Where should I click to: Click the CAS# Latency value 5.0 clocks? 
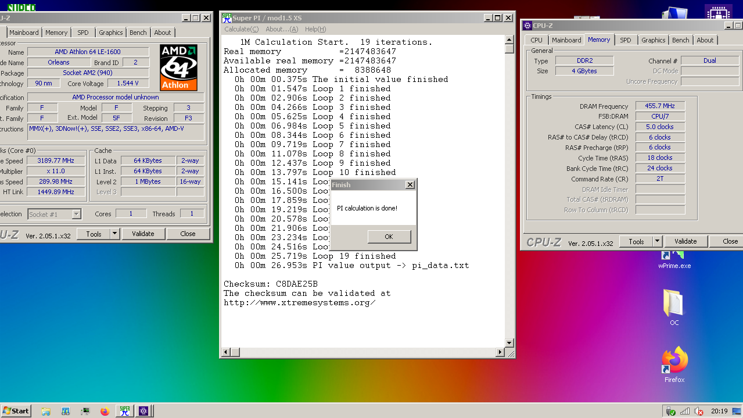click(x=660, y=127)
